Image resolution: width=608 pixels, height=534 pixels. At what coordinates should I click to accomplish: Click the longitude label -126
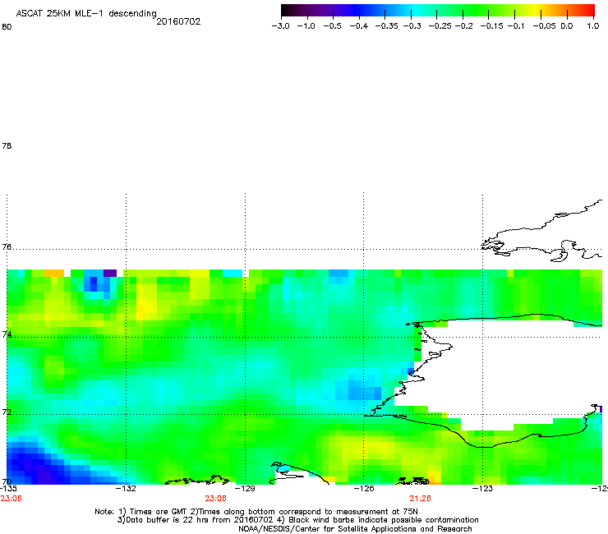[364, 488]
